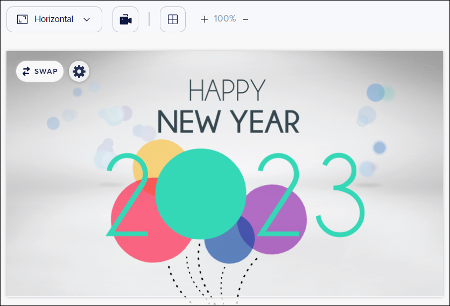Toggle the grid overlay button

[x=173, y=19]
